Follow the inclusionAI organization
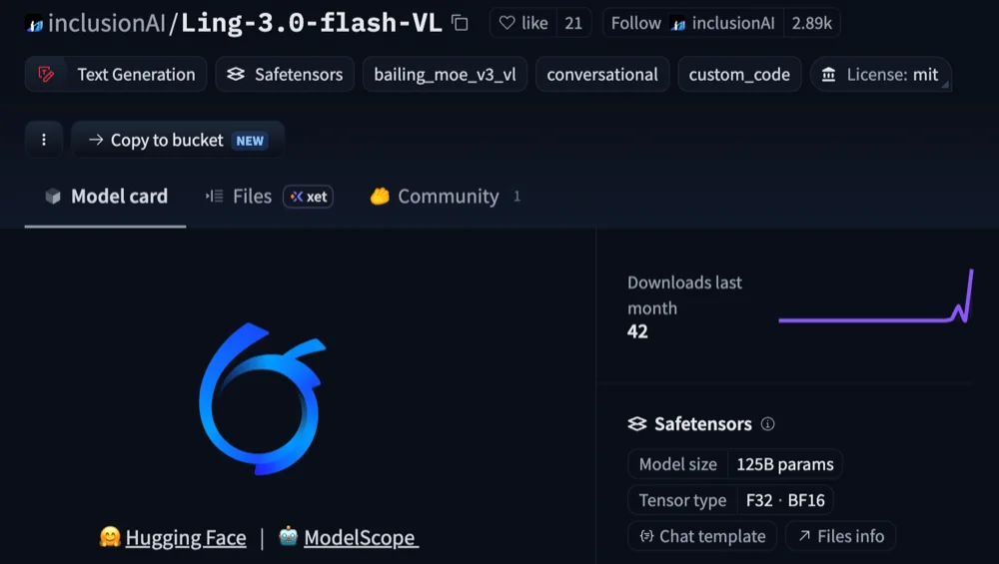This screenshot has height=564, width=999. [692, 23]
